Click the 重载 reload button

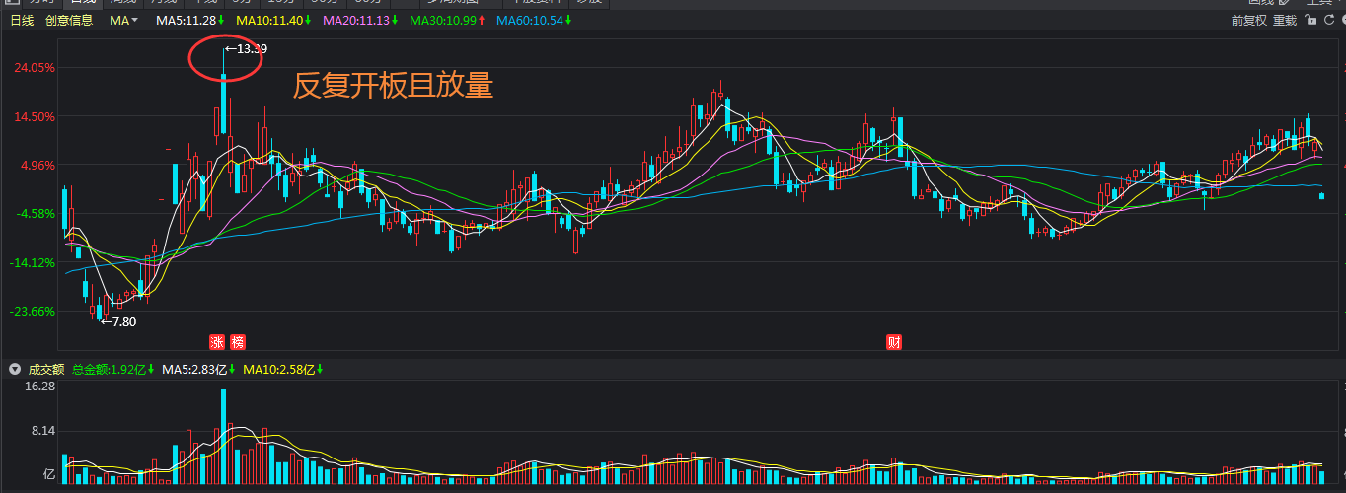[x=1285, y=20]
